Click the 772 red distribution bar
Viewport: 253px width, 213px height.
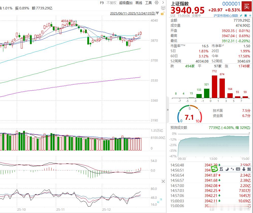pos(214,87)
